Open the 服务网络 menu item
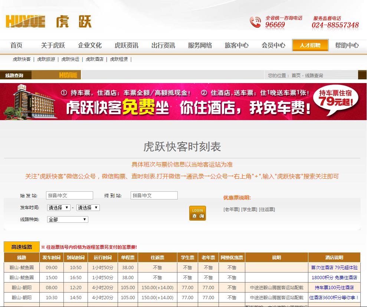The width and height of the screenshot is (367, 307). click(x=200, y=45)
